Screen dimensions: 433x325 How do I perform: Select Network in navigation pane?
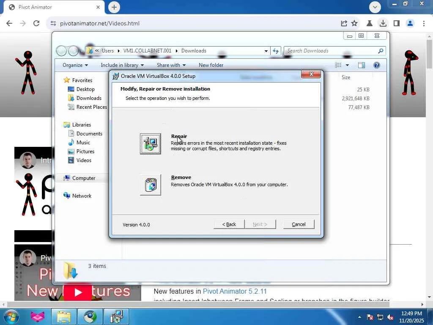tap(82, 196)
